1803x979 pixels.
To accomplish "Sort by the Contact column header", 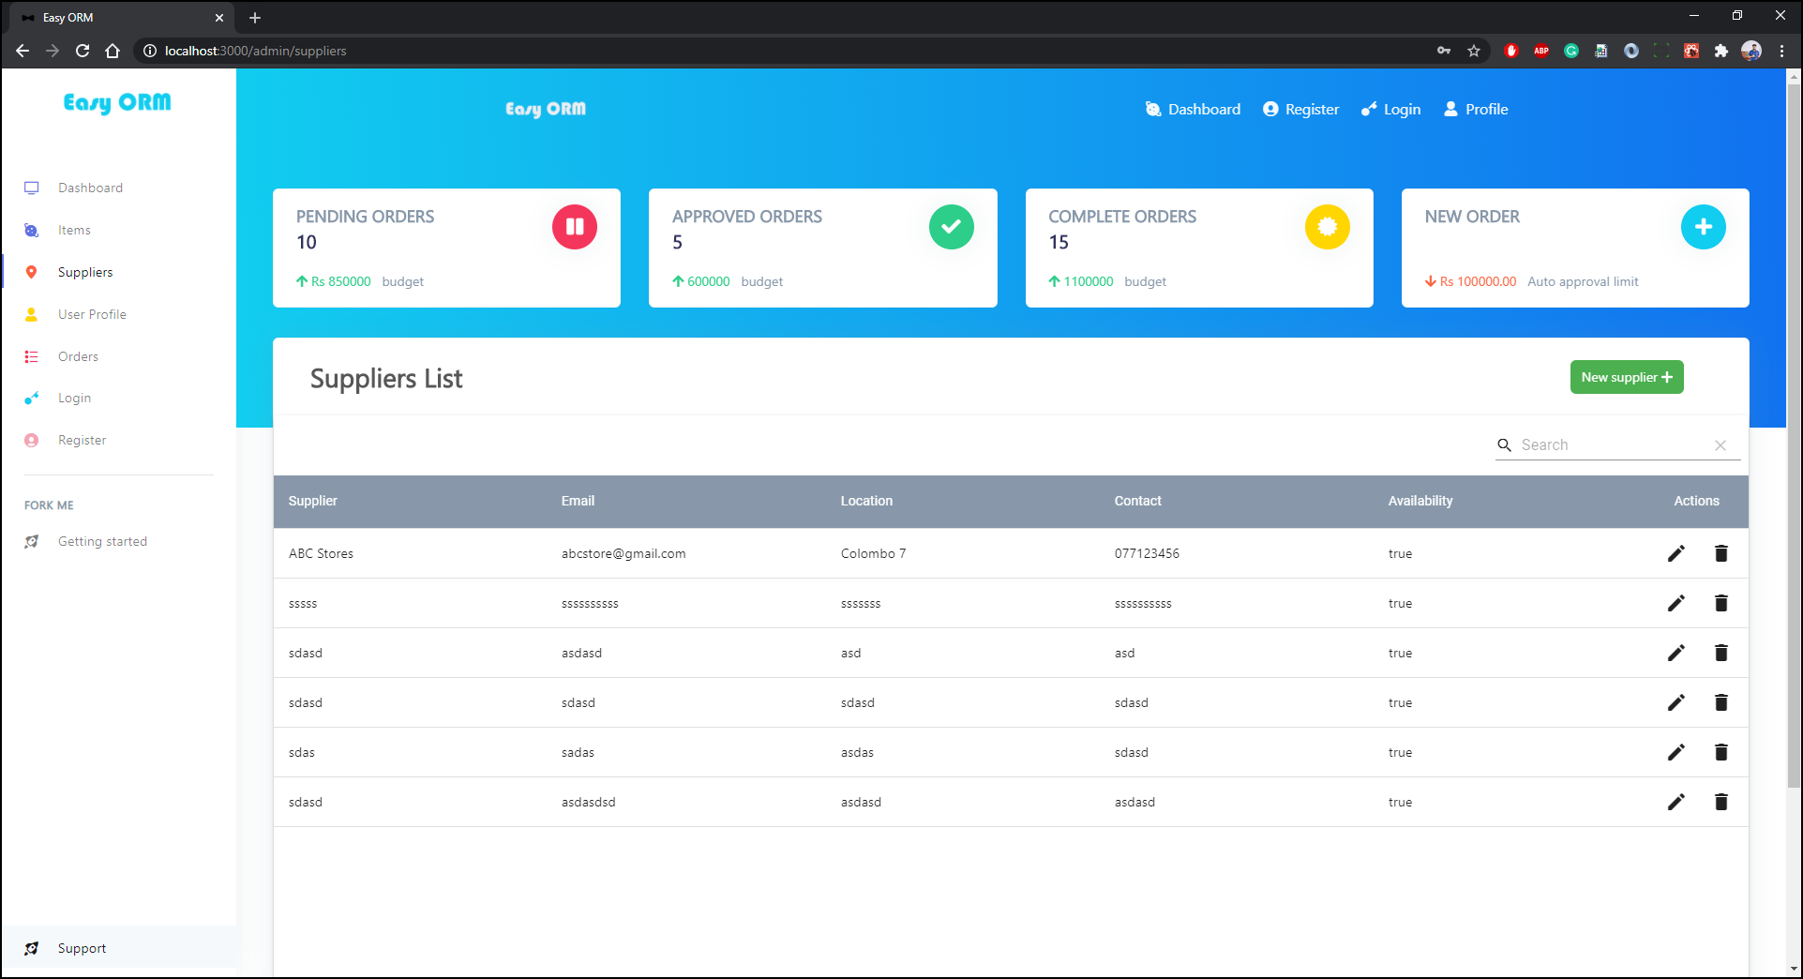I will 1137,501.
